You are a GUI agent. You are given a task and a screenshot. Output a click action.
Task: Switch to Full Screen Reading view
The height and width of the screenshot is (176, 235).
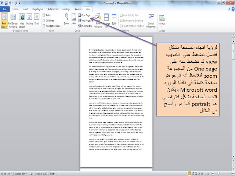(13, 21)
